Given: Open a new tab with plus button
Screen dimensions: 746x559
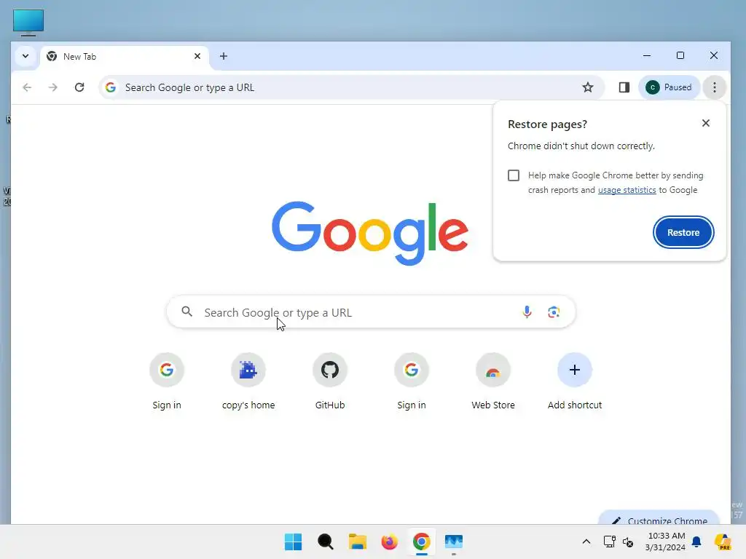Looking at the screenshot, I should [x=224, y=56].
